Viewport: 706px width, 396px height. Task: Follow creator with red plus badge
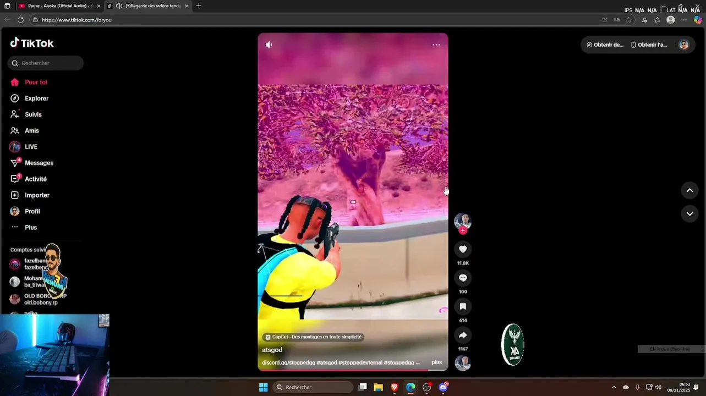point(463,230)
